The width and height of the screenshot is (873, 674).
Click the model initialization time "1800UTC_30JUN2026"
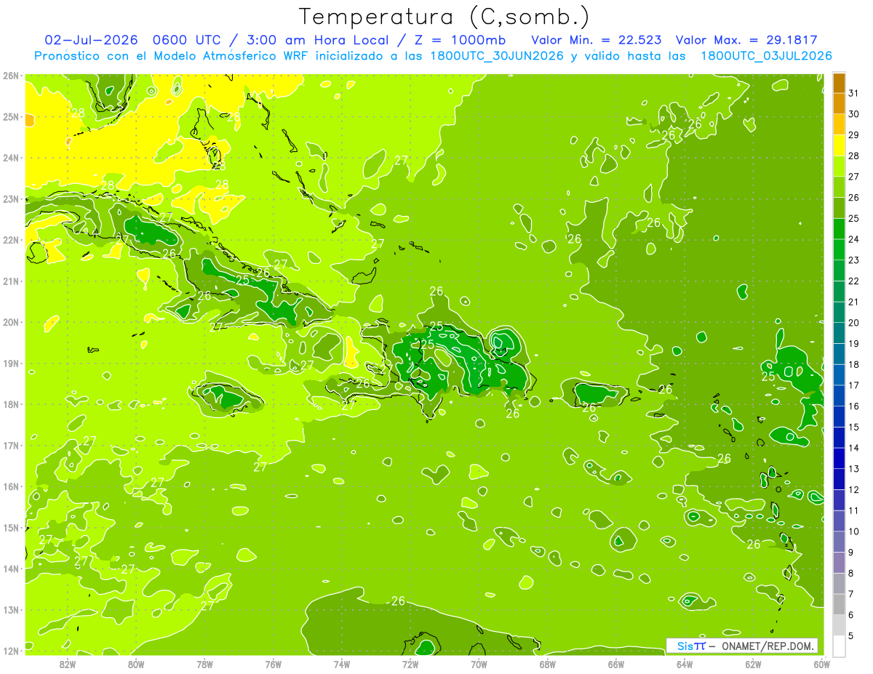pos(497,56)
